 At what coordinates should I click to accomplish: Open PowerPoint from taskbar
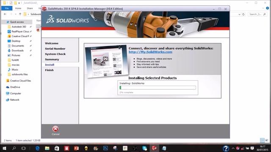pos(76,148)
